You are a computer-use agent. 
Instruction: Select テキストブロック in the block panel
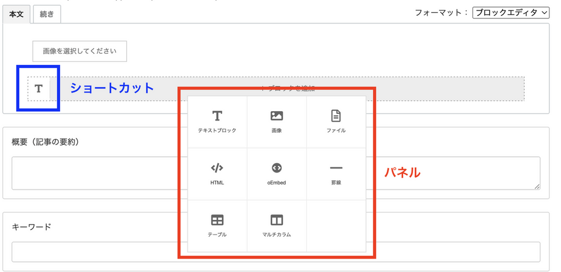(x=217, y=121)
